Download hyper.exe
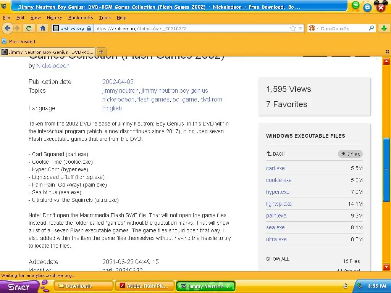The width and height of the screenshot is (391, 293). click(278, 192)
